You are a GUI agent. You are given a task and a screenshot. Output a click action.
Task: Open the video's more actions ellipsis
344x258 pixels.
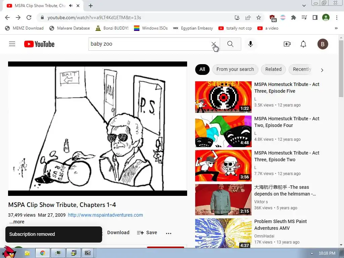coord(169,233)
